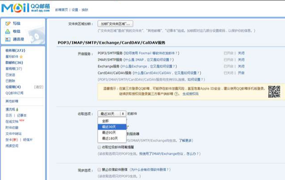Viewport: 285px width, 180px height.
Task: Click 关闭 for IMAP/SMTP服务
Action: point(241,60)
